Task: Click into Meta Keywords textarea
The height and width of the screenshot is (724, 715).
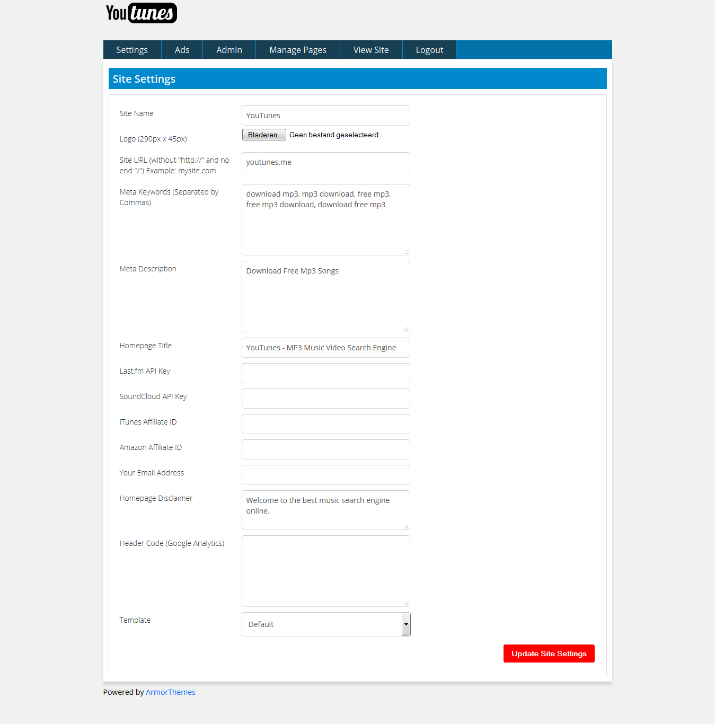Action: 326,219
